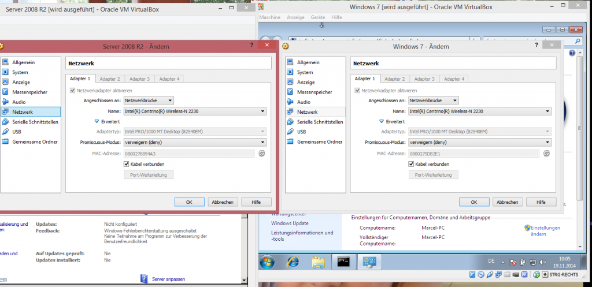This screenshot has width=592, height=287.
Task: Open Promiscuous-Modus dropdown in Windows 7 dialog
Action: tap(480, 142)
